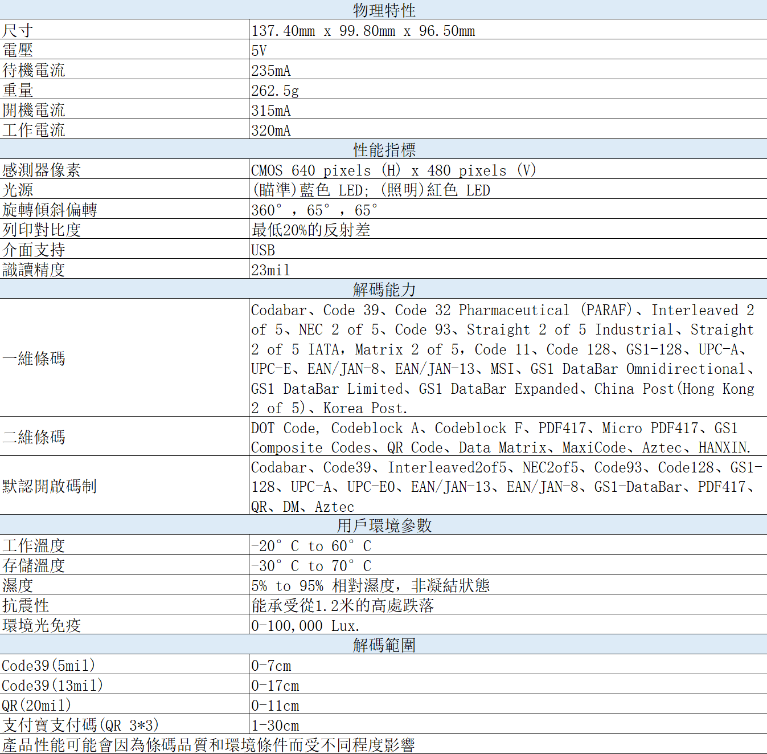This screenshot has height=754, width=767.
Task: Select the 262.5g weight value
Action: click(275, 91)
